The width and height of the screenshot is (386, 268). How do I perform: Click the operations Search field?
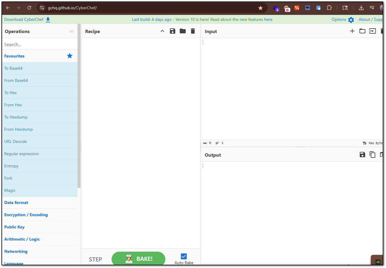point(40,44)
